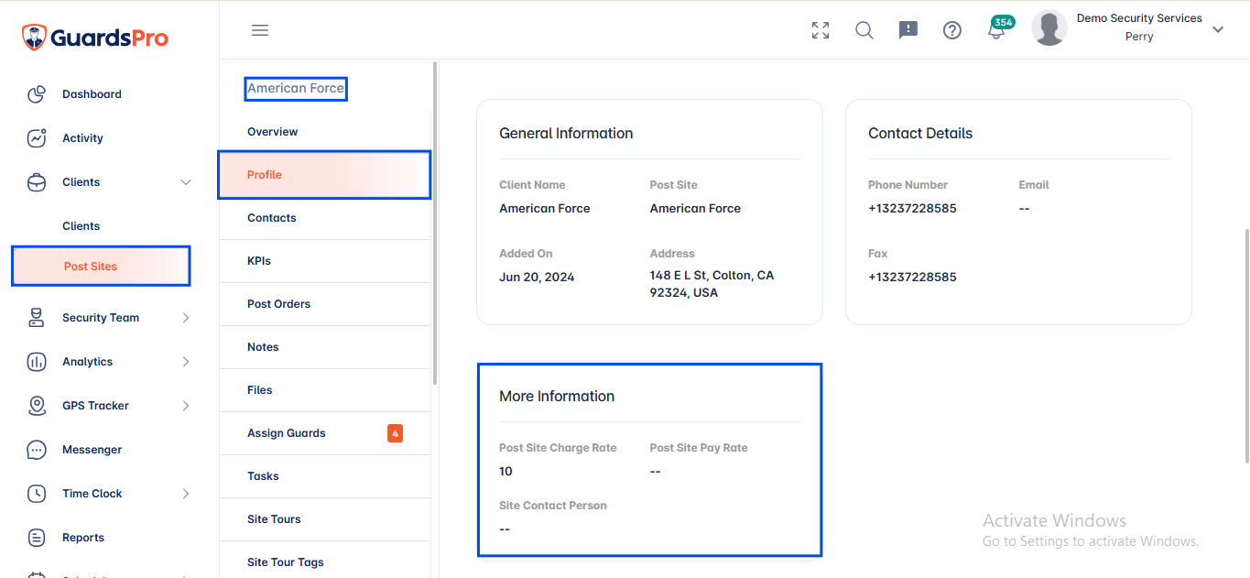Enter fullscreen mode with expand icon
Screen dimensions: 1250x578
(821, 30)
